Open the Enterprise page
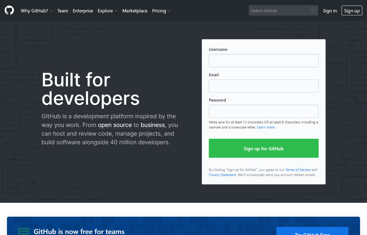The height and width of the screenshot is (235, 367). 83,11
